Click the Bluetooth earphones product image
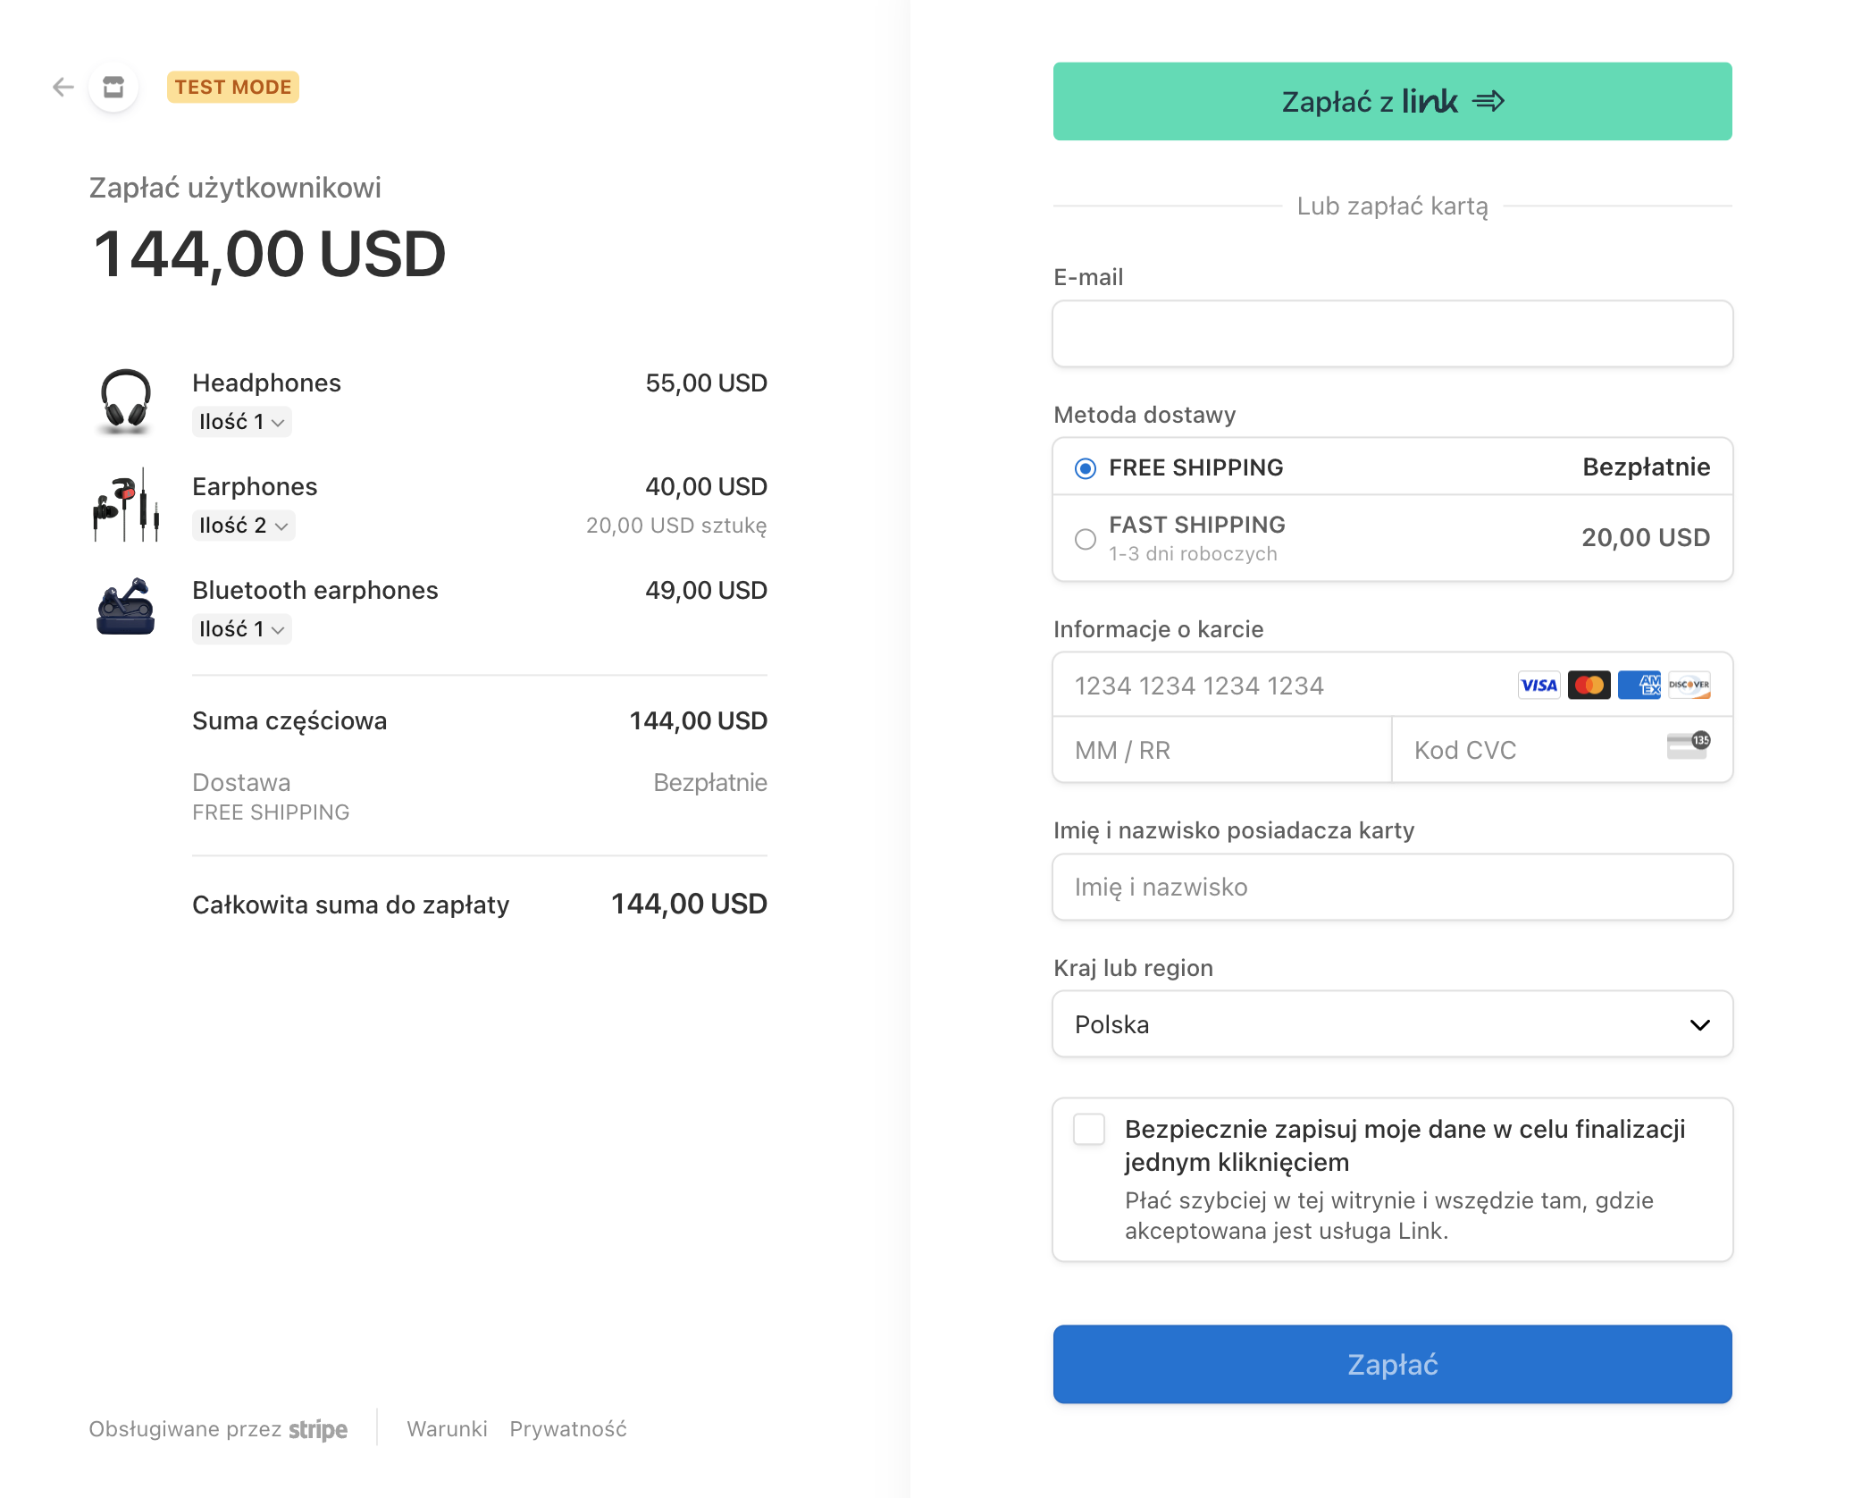Screen dimensions: 1853x1498 [x=125, y=608]
